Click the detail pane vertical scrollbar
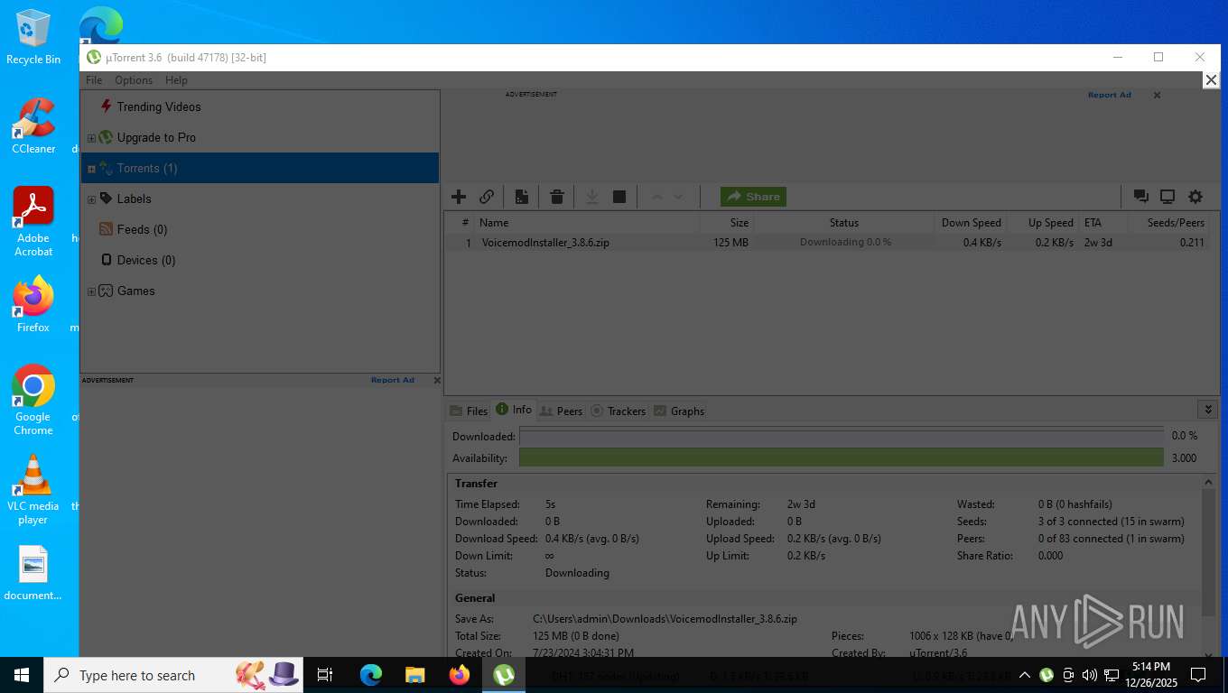The image size is (1228, 693). pos(1209,550)
